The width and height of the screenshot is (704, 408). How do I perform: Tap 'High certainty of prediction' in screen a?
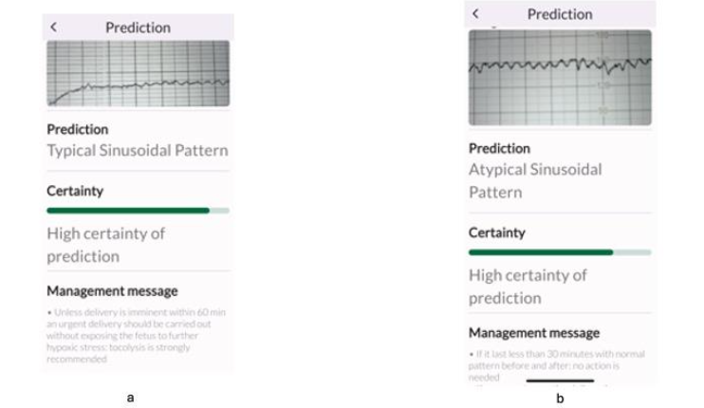(105, 245)
